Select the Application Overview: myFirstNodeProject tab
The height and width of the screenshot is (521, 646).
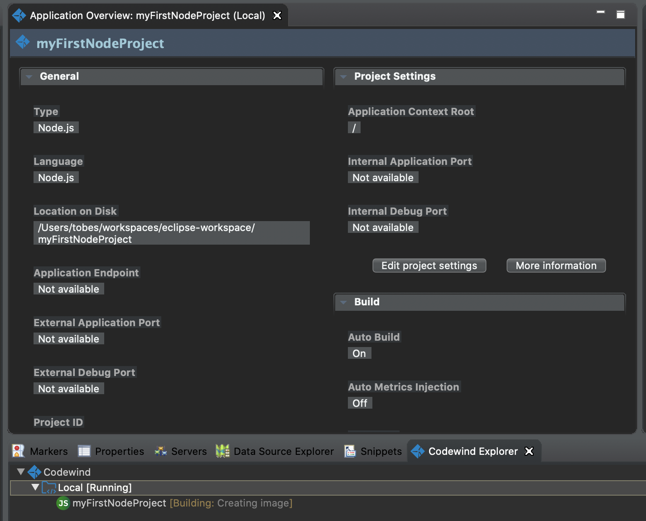pos(147,15)
